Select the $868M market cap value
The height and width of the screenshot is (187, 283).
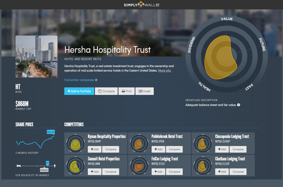click(x=22, y=104)
